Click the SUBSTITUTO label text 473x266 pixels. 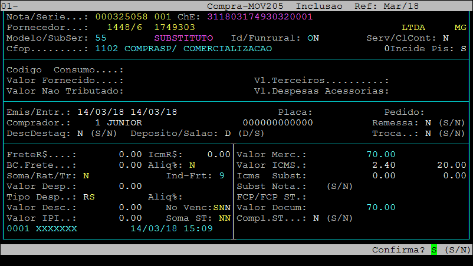183,38
